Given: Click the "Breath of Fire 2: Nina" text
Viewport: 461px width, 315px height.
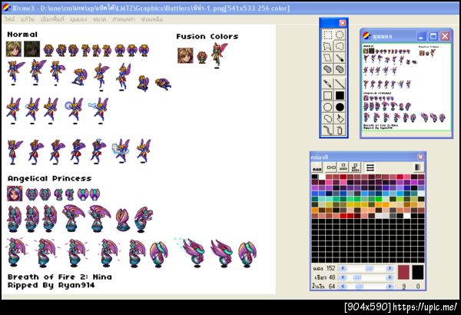Looking at the screenshot, I should point(60,277).
